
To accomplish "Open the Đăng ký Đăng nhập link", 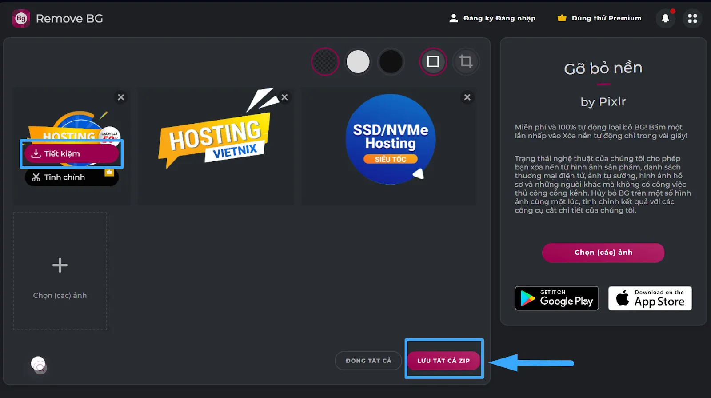I will (x=492, y=18).
